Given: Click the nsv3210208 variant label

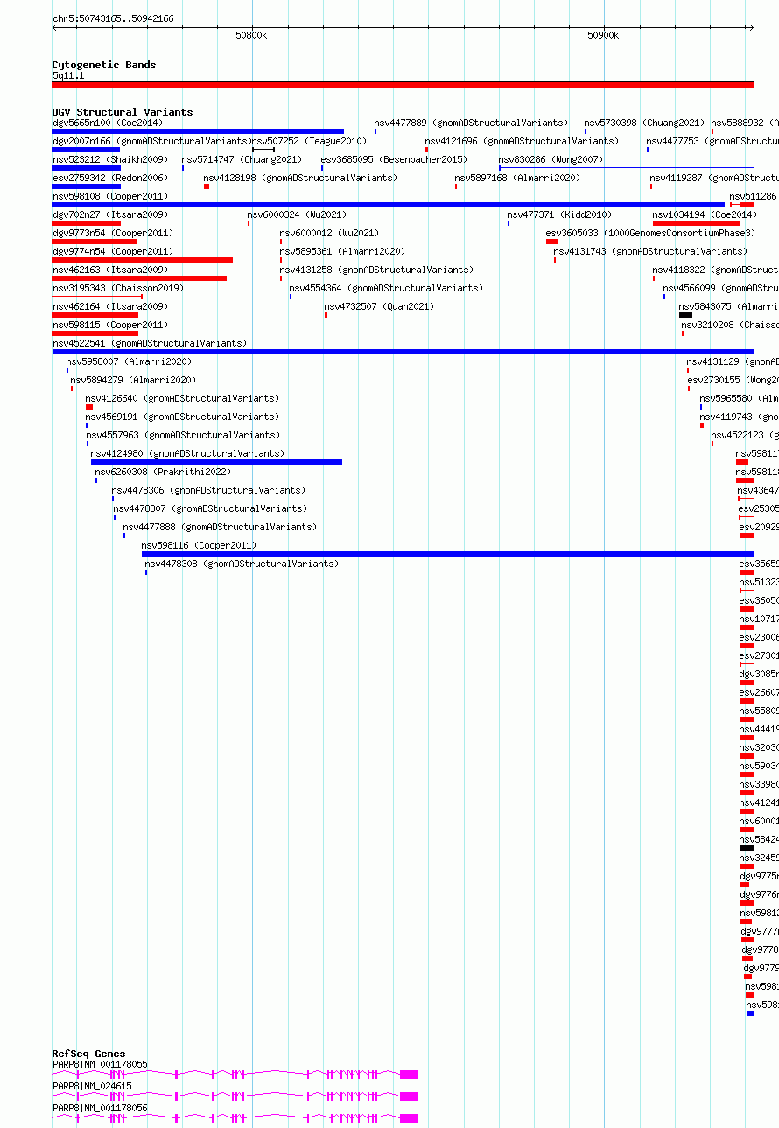Looking at the screenshot, I should click(x=730, y=325).
